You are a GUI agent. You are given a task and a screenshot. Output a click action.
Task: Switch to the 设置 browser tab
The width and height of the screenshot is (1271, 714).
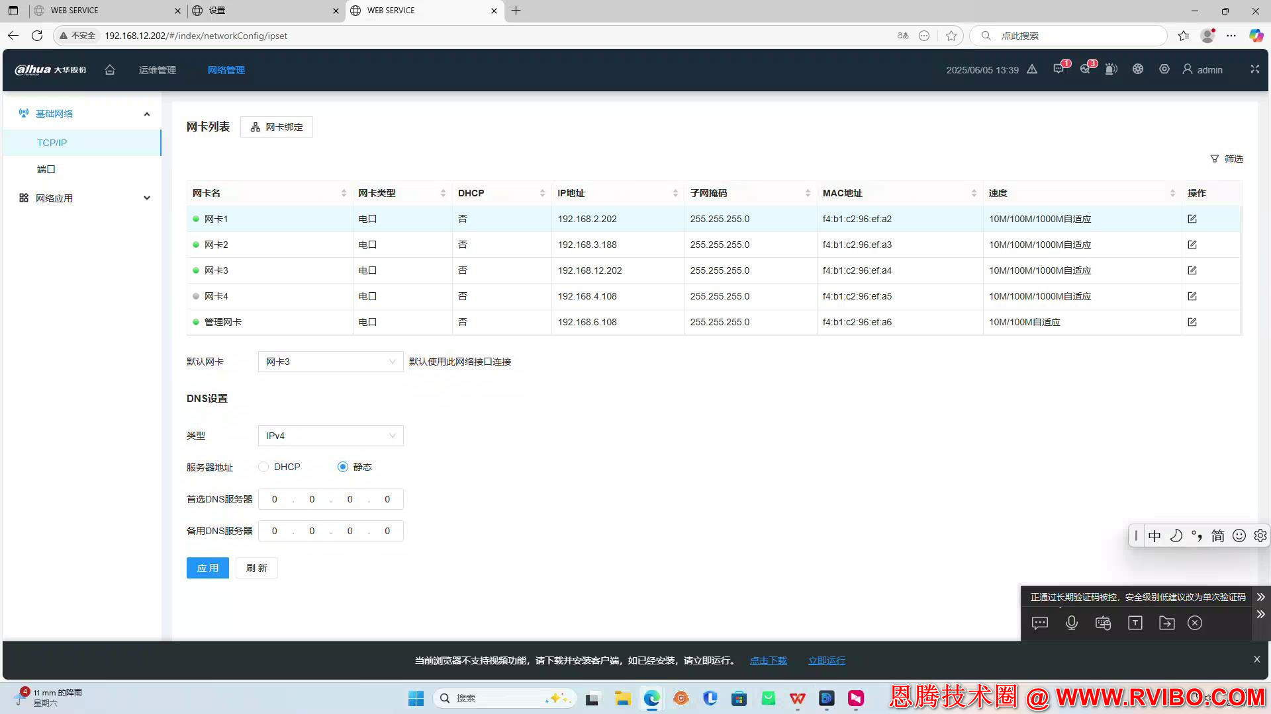265,11
